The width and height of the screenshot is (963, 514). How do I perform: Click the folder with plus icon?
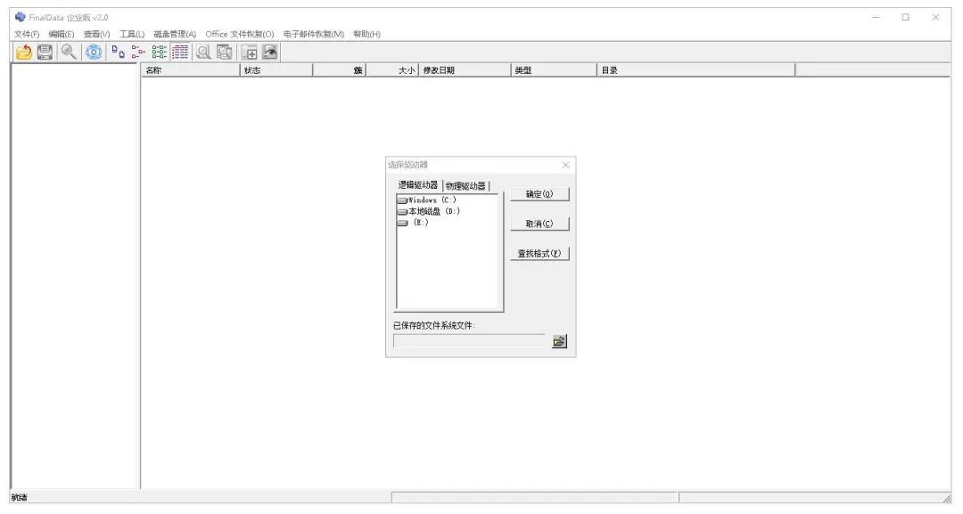(250, 53)
